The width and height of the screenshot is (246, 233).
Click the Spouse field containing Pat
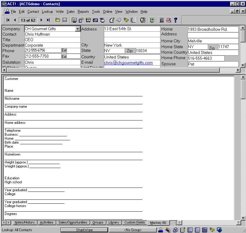(213, 64)
